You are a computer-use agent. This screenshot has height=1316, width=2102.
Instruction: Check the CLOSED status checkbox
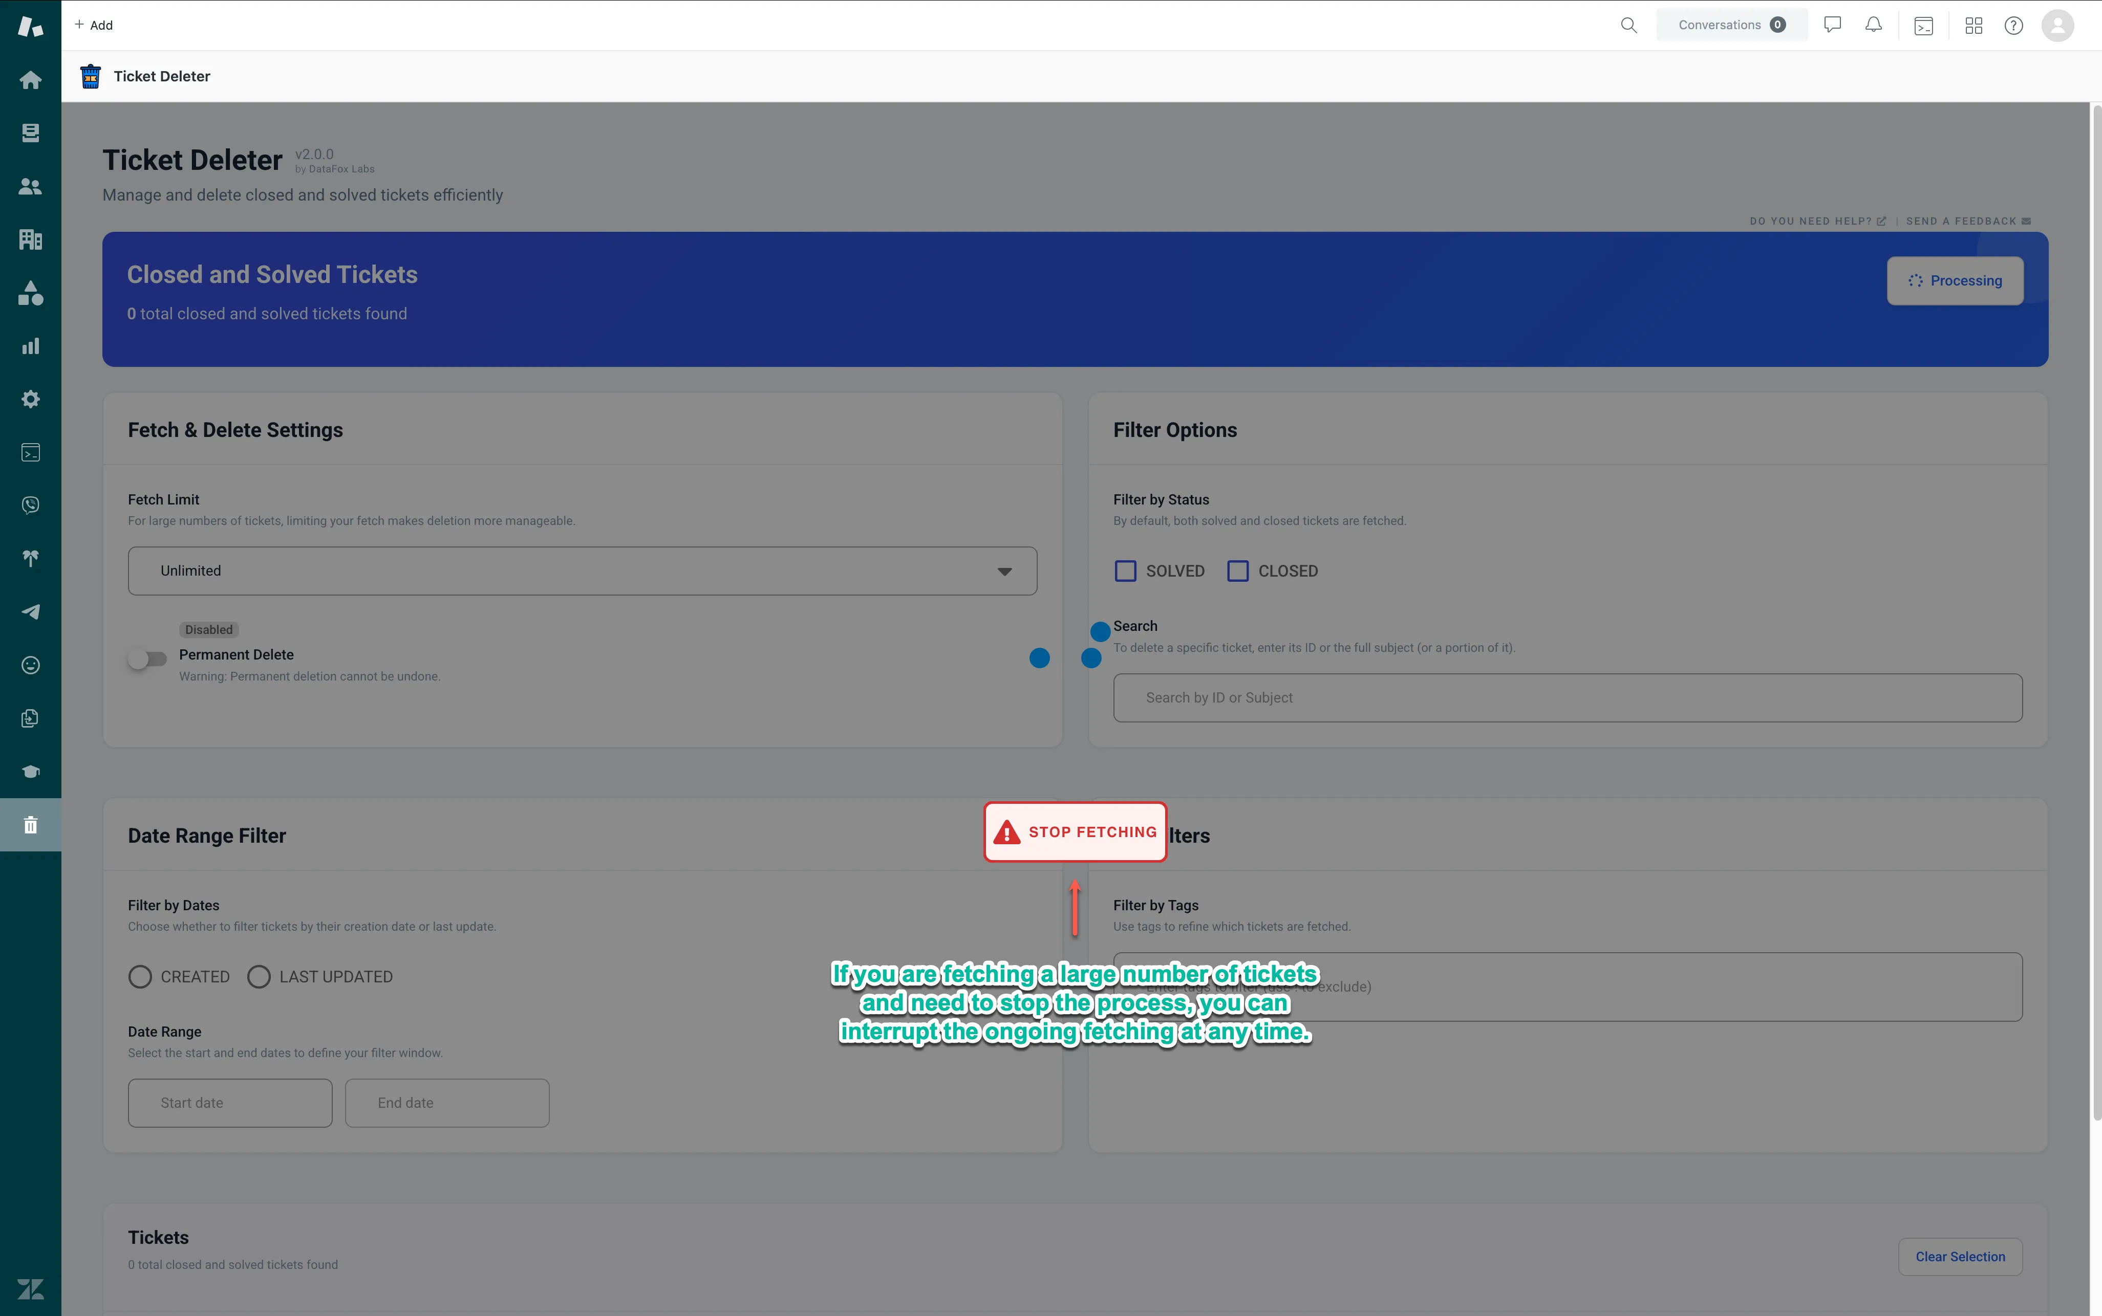(1237, 571)
